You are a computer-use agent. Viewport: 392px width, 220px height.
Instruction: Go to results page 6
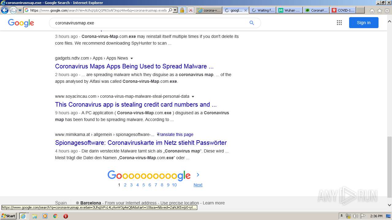point(149,185)
